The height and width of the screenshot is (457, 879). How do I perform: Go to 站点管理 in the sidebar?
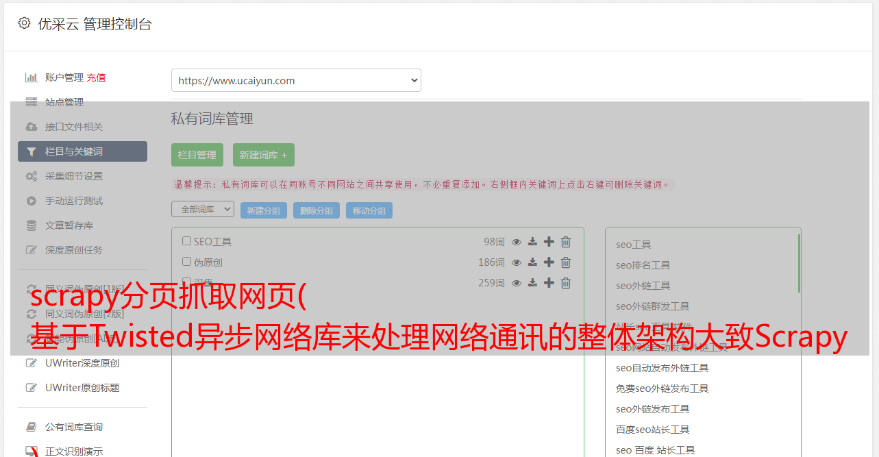tap(64, 102)
